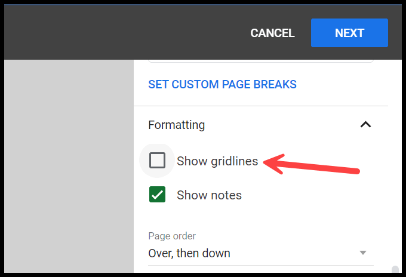The width and height of the screenshot is (406, 277).
Task: Click the "Show notes" label text
Action: pos(209,195)
